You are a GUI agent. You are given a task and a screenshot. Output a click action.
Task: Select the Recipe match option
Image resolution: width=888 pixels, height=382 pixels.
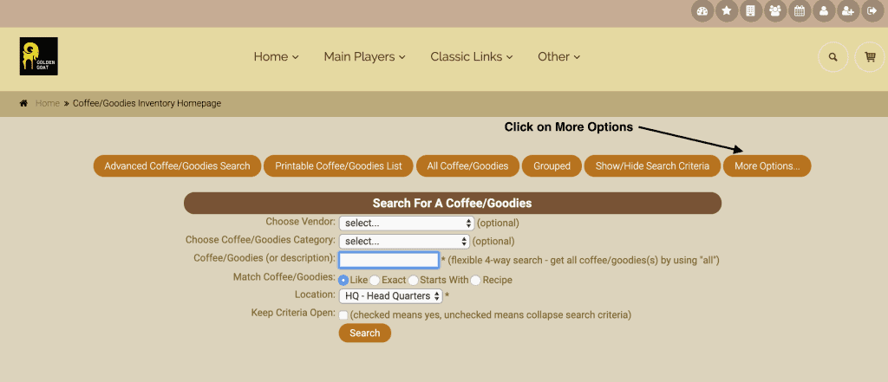(x=475, y=280)
